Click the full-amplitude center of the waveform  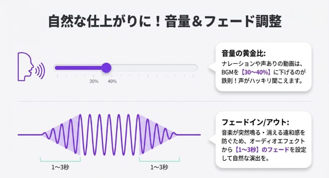point(109,134)
